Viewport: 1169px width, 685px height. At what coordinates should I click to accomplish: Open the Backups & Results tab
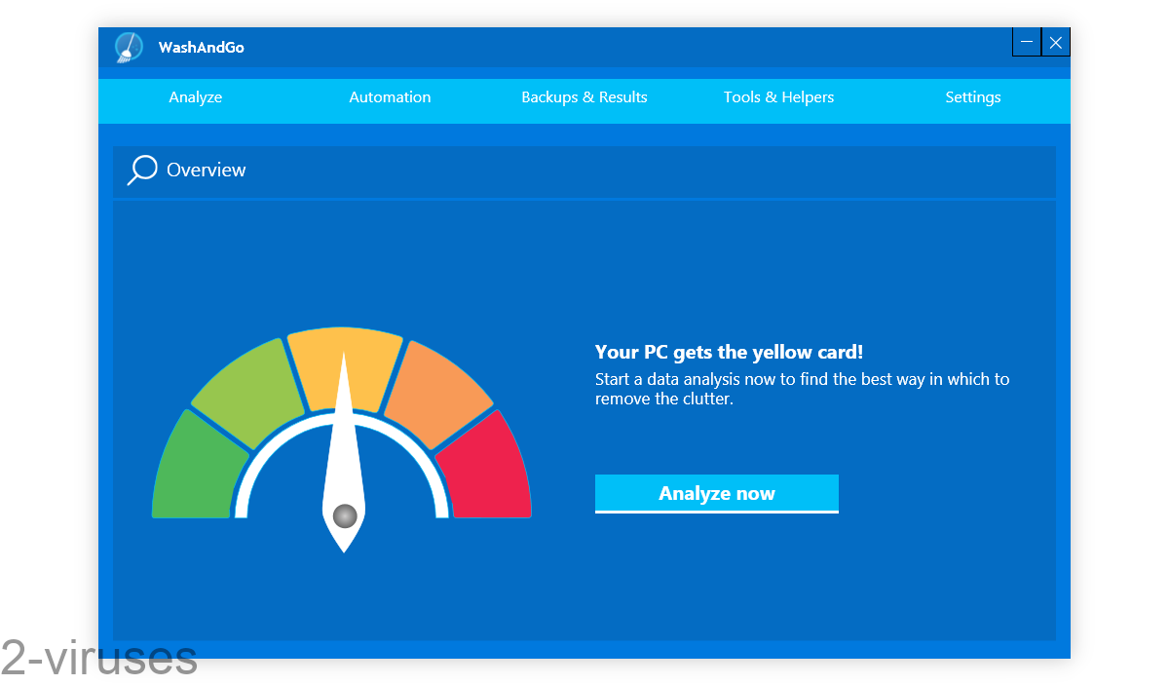click(584, 97)
